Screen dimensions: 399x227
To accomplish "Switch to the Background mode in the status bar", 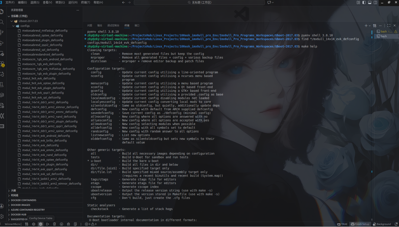I will tap(382, 224).
